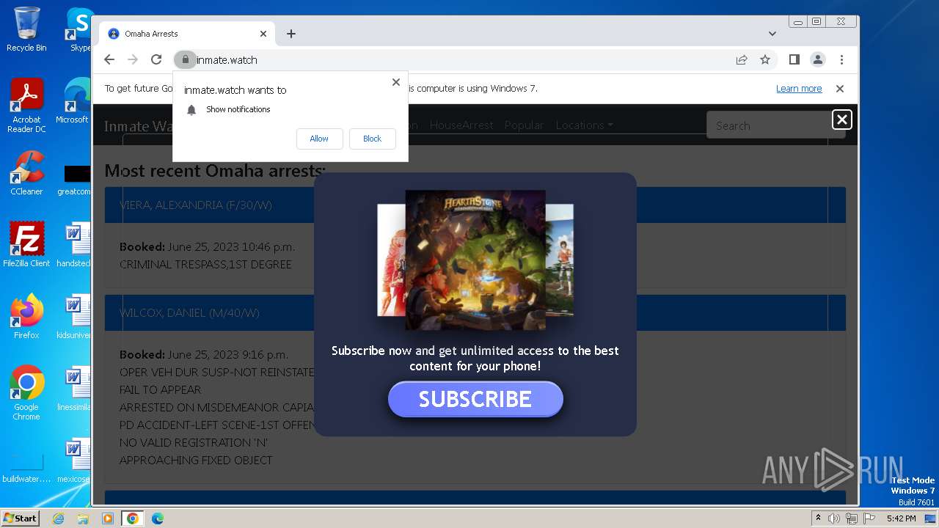The image size is (939, 528).
Task: Open the media player taskbar icon
Action: click(x=108, y=518)
